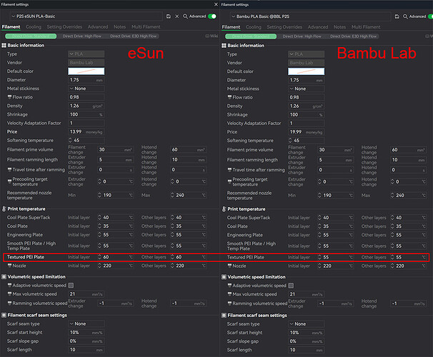Select Direct Drive Standard option in eSUN window
Screen dimensions: 433x357
pyautogui.click(x=31, y=36)
